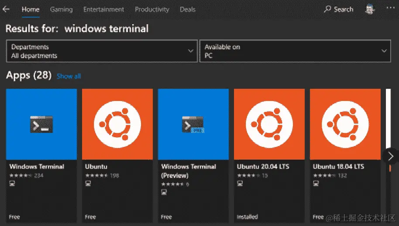Image resolution: width=399 pixels, height=226 pixels.
Task: Open the Ubuntu 18.04 LTS tile image
Action: pyautogui.click(x=345, y=124)
